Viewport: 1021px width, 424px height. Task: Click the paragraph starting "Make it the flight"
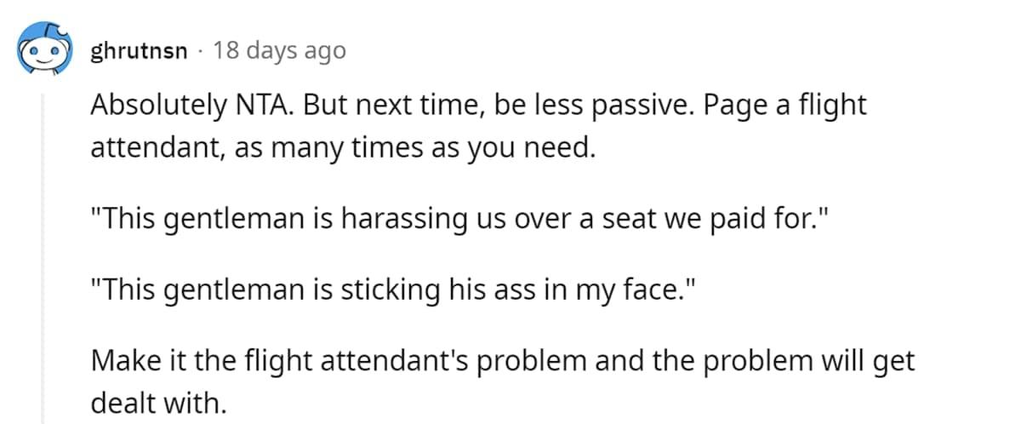coord(502,361)
